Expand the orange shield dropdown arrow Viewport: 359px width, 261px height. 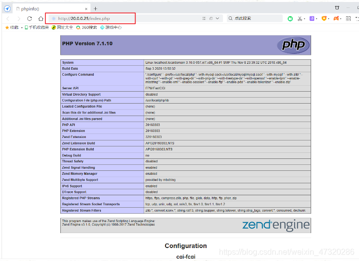pyautogui.click(x=329, y=19)
